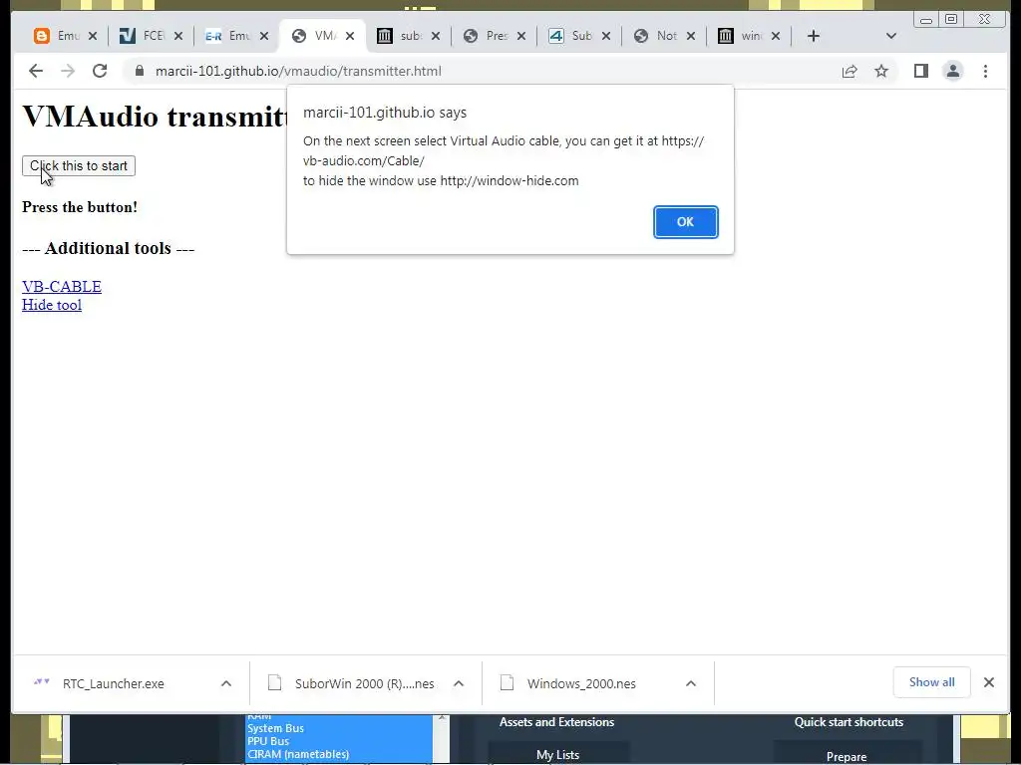Close the 'win' archive tab
1021x765 pixels.
click(x=776, y=36)
